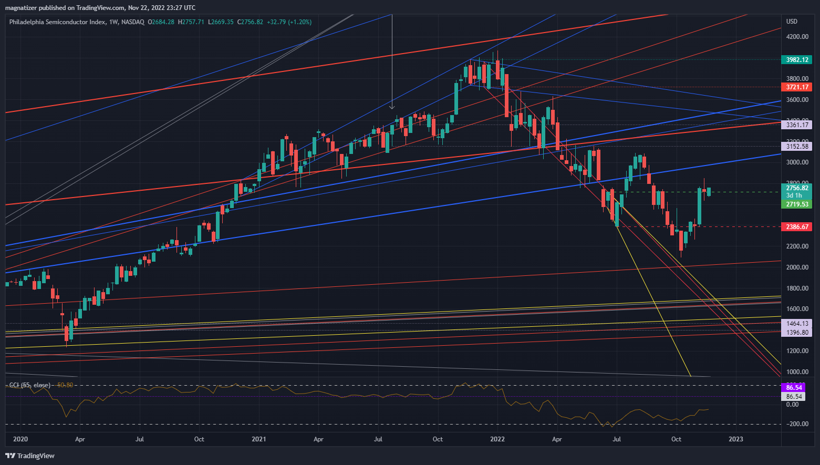Click the 1396.80 price label
The height and width of the screenshot is (465, 820).
pos(796,333)
